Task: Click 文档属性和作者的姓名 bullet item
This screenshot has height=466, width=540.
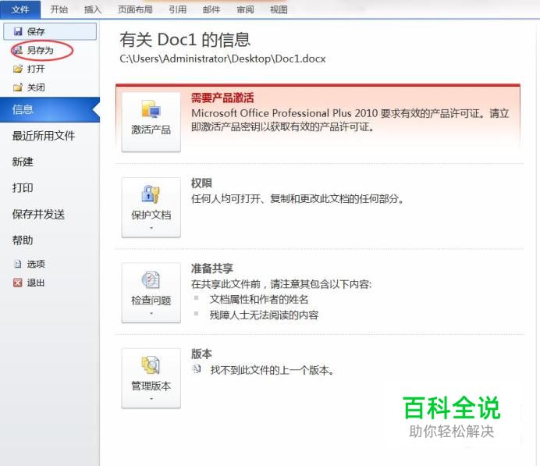Action: 258,299
